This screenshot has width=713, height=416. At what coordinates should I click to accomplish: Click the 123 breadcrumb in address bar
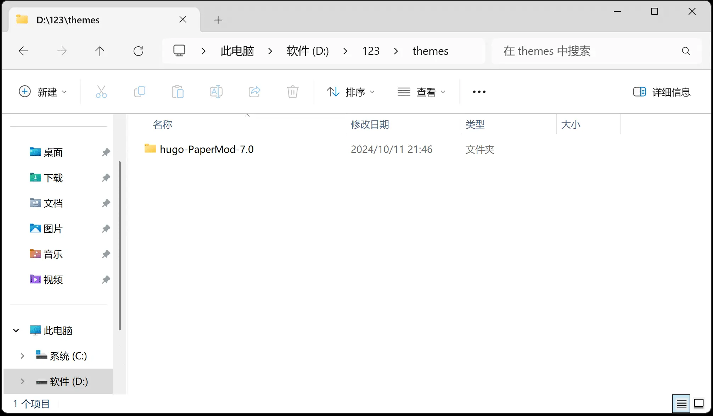pyautogui.click(x=371, y=51)
